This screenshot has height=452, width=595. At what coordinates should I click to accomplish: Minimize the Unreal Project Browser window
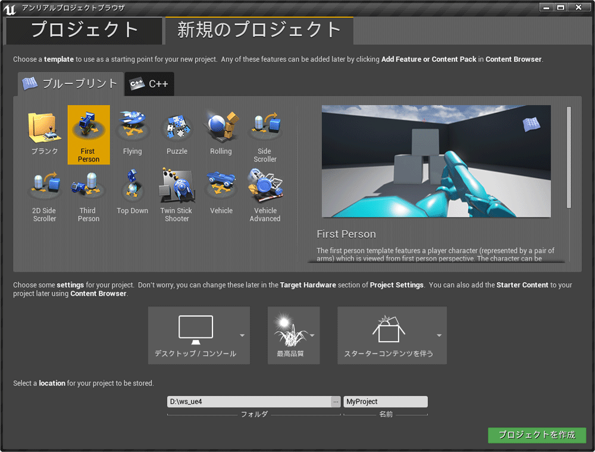click(x=546, y=7)
